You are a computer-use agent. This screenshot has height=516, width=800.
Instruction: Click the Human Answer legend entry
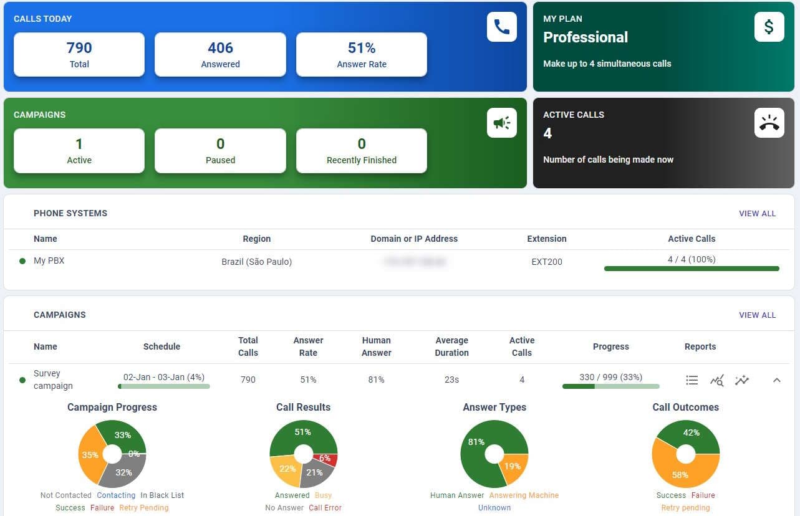pyautogui.click(x=457, y=495)
